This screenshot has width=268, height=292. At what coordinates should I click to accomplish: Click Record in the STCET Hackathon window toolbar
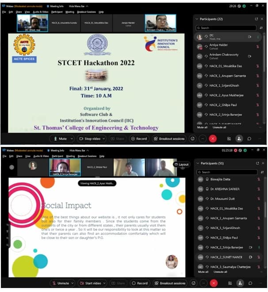(x=139, y=139)
